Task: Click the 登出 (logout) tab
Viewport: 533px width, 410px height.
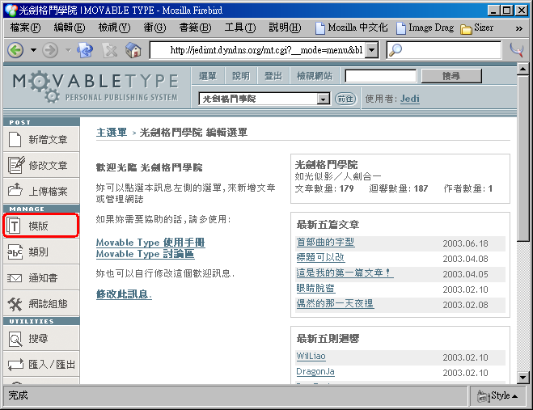Action: (273, 76)
